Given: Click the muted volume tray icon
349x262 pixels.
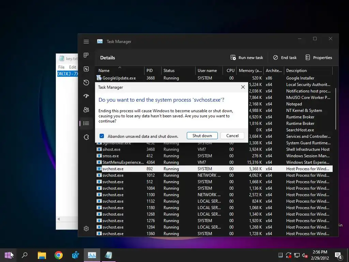Looking at the screenshot, I should pyautogui.click(x=305, y=255).
